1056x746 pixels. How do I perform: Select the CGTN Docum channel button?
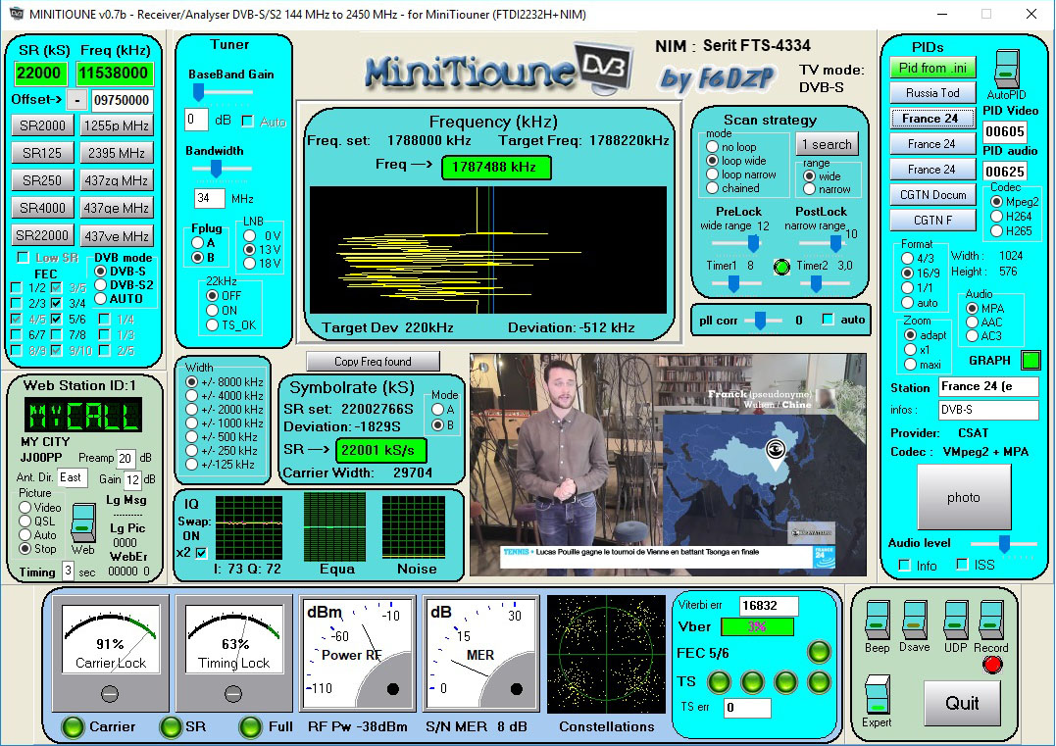click(x=932, y=194)
